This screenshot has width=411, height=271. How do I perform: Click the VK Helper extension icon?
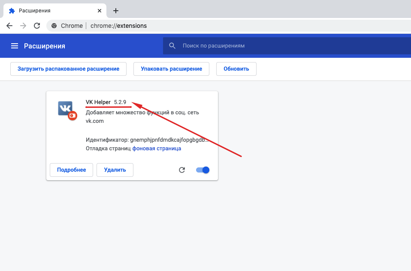pyautogui.click(x=67, y=110)
